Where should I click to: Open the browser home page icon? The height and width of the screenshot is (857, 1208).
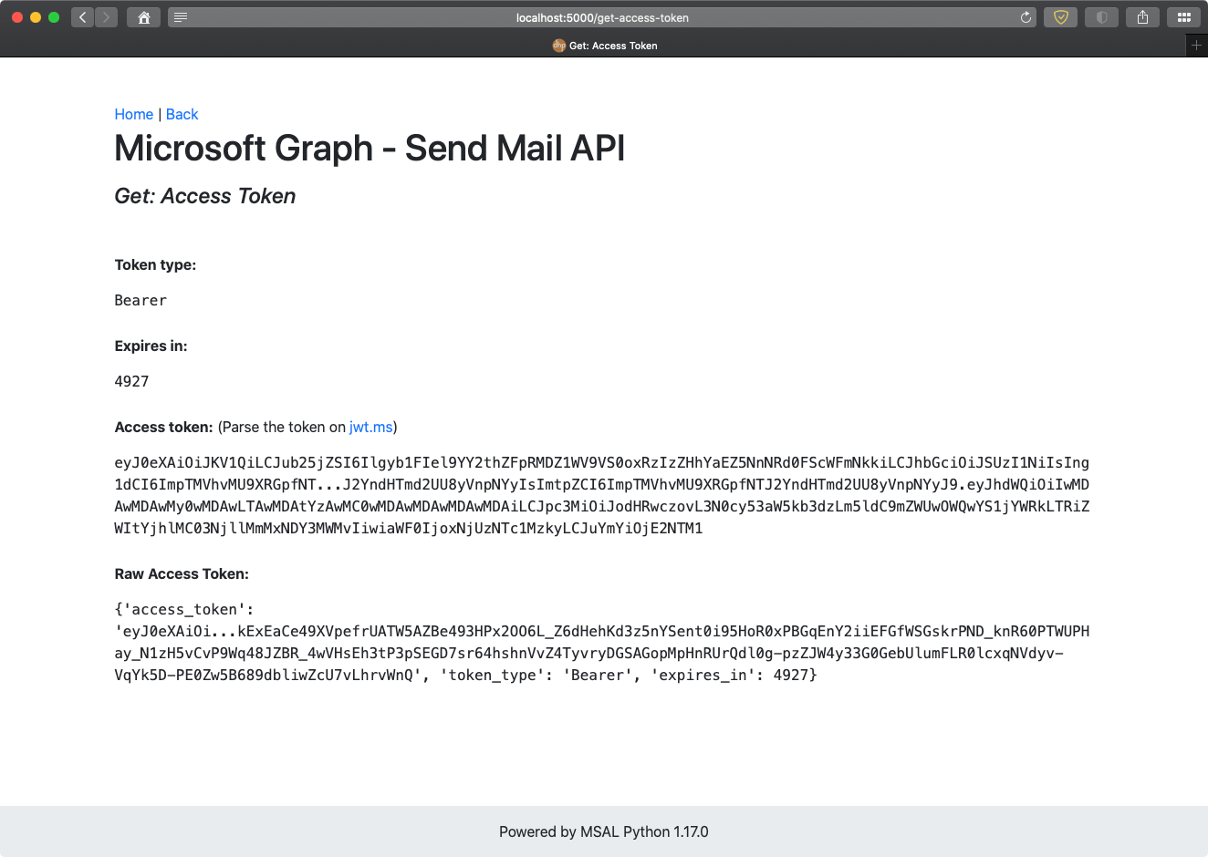(x=143, y=17)
